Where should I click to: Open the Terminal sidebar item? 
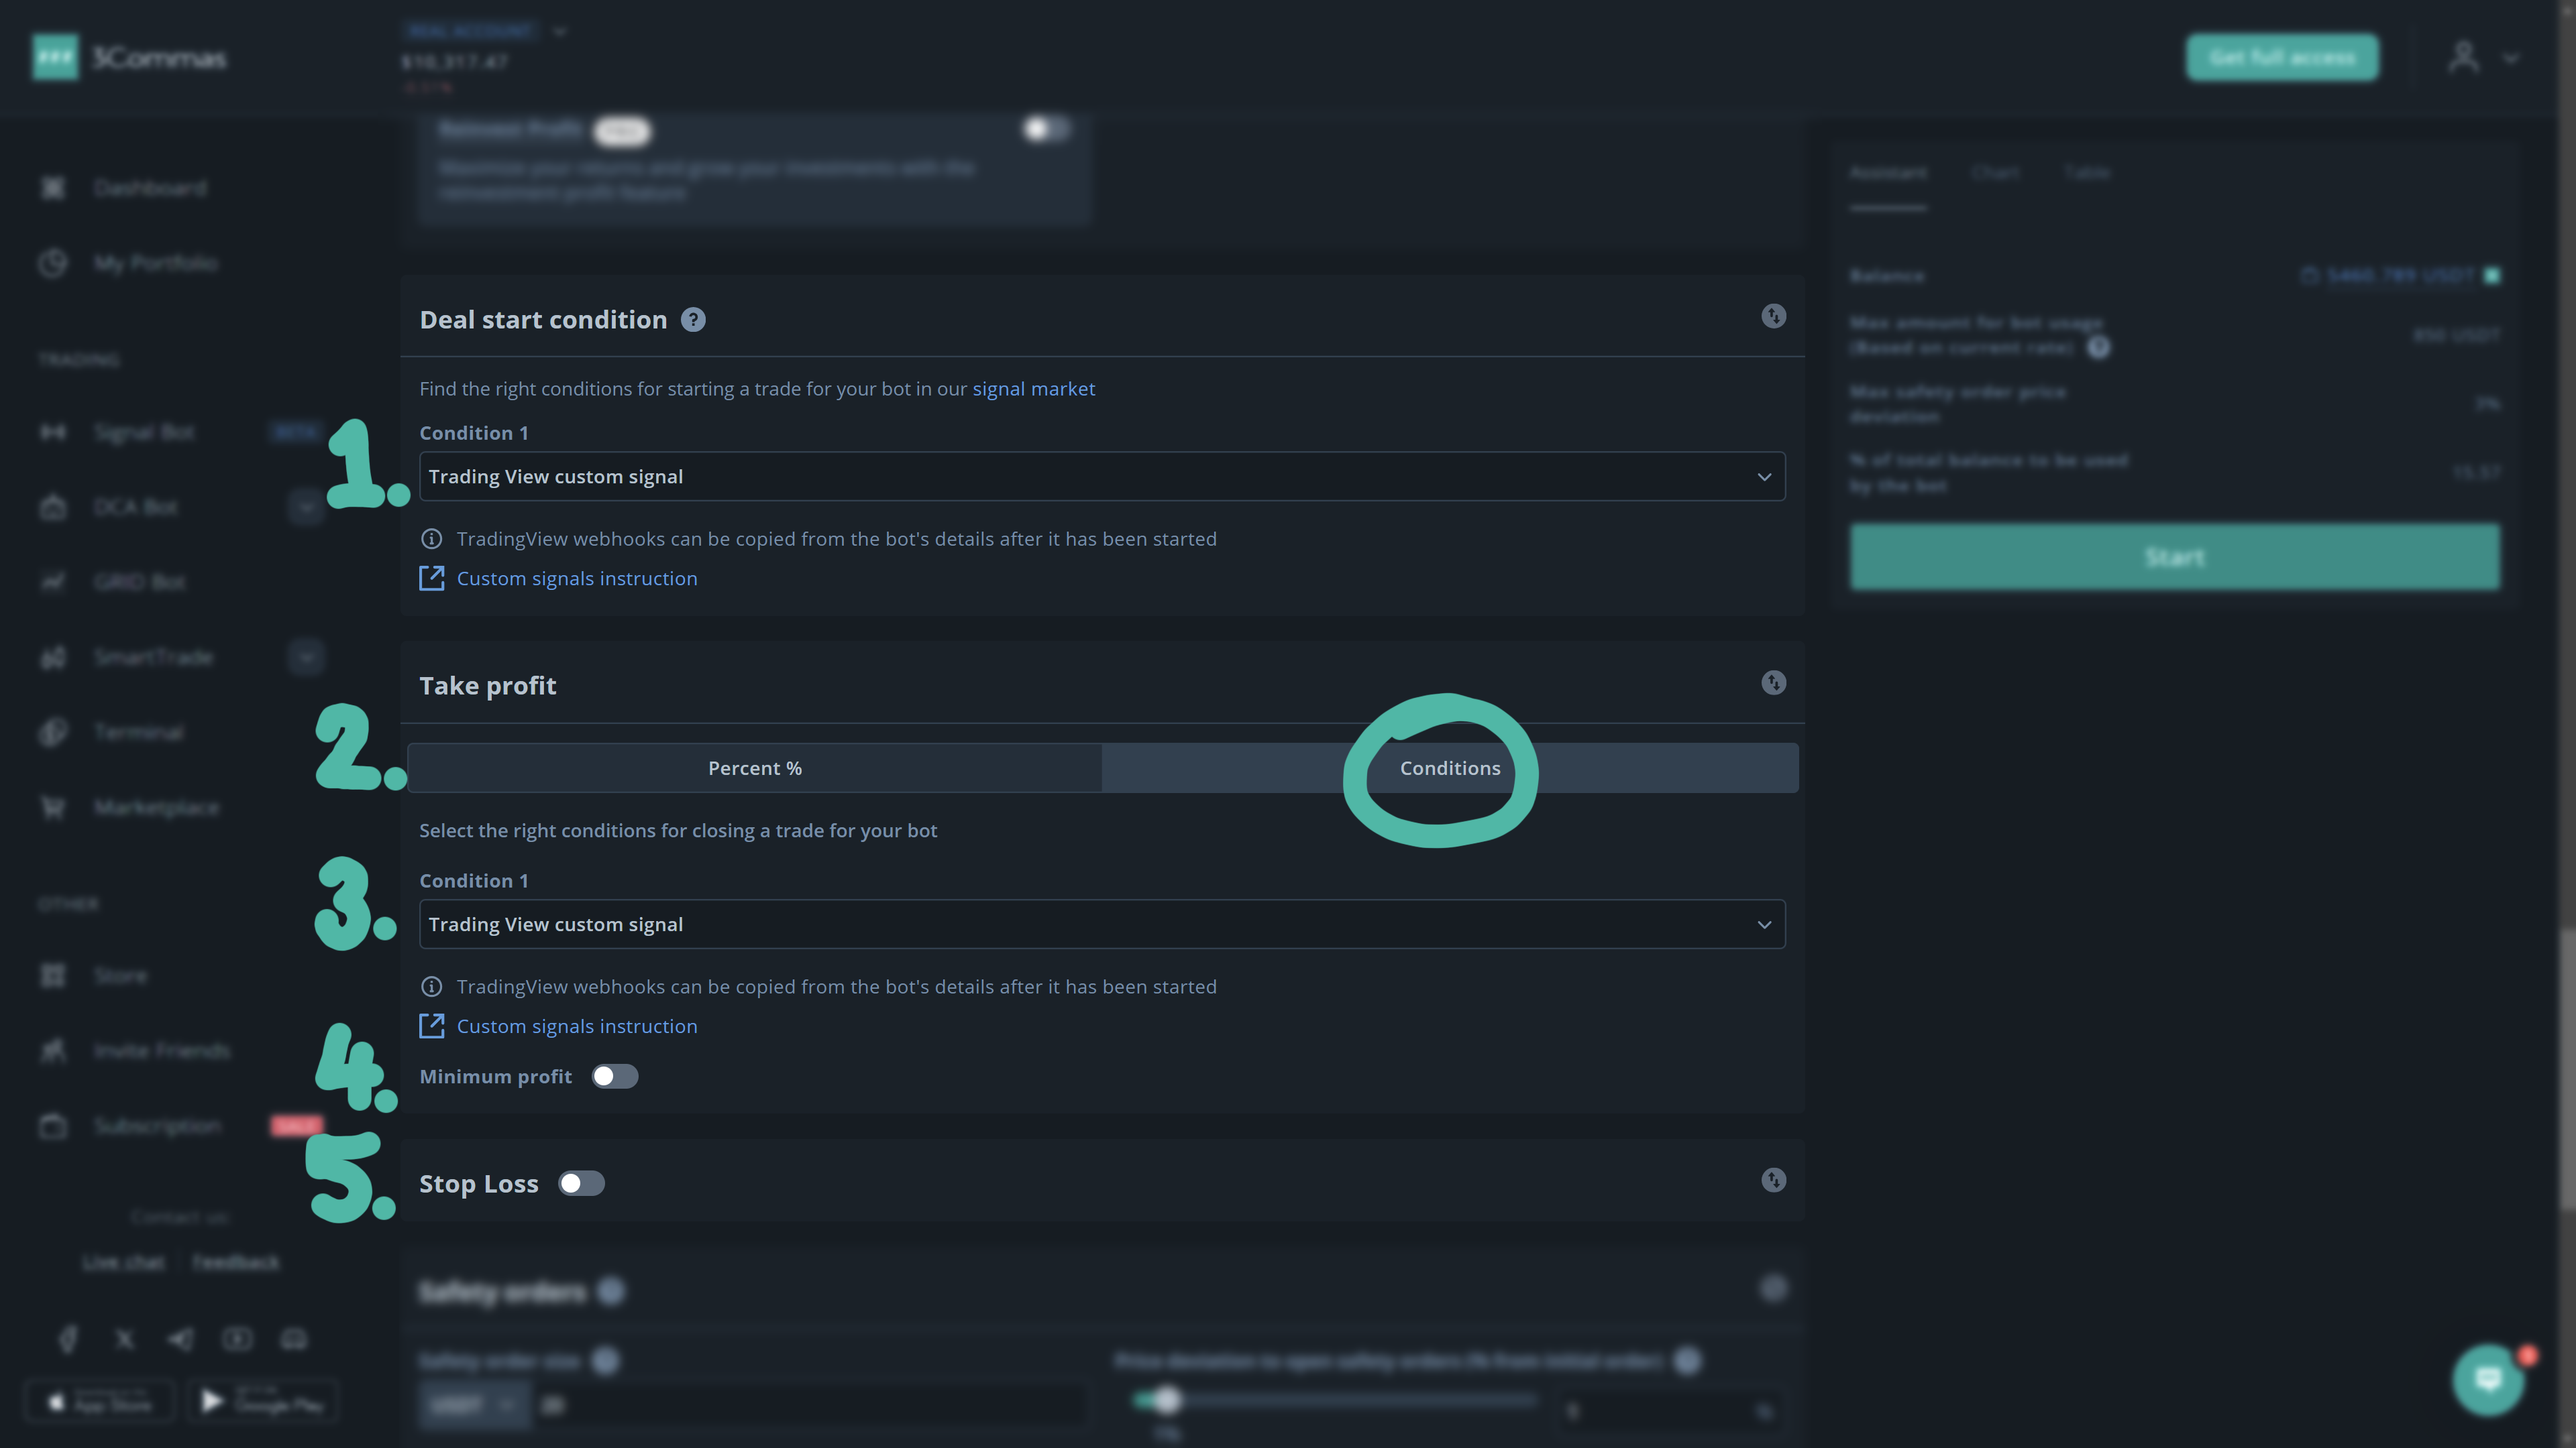[137, 731]
